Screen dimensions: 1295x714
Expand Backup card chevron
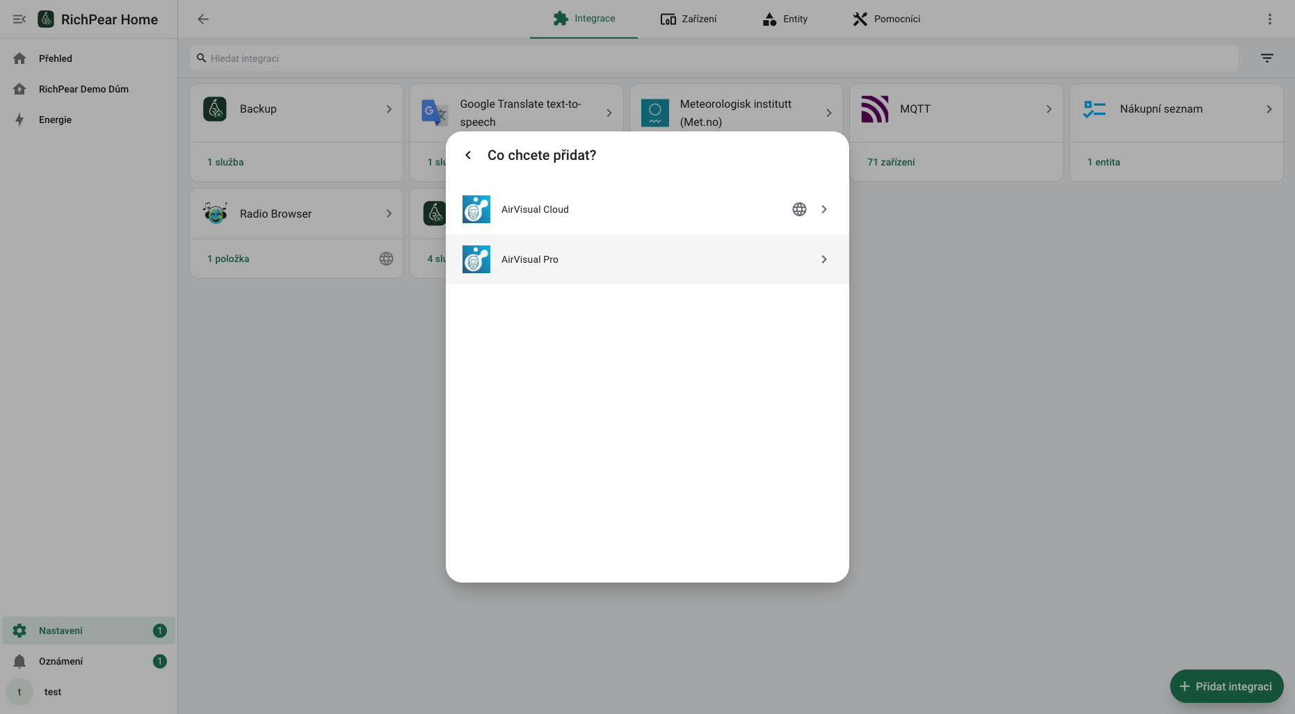point(389,109)
